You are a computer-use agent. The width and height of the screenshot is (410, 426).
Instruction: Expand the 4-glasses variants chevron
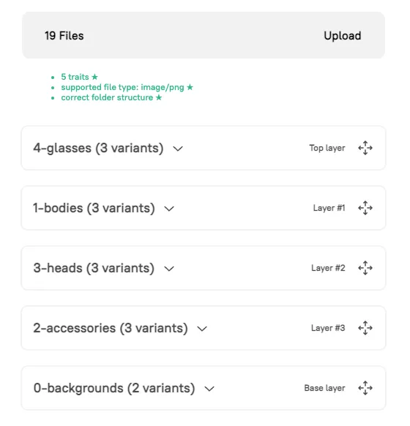178,149
